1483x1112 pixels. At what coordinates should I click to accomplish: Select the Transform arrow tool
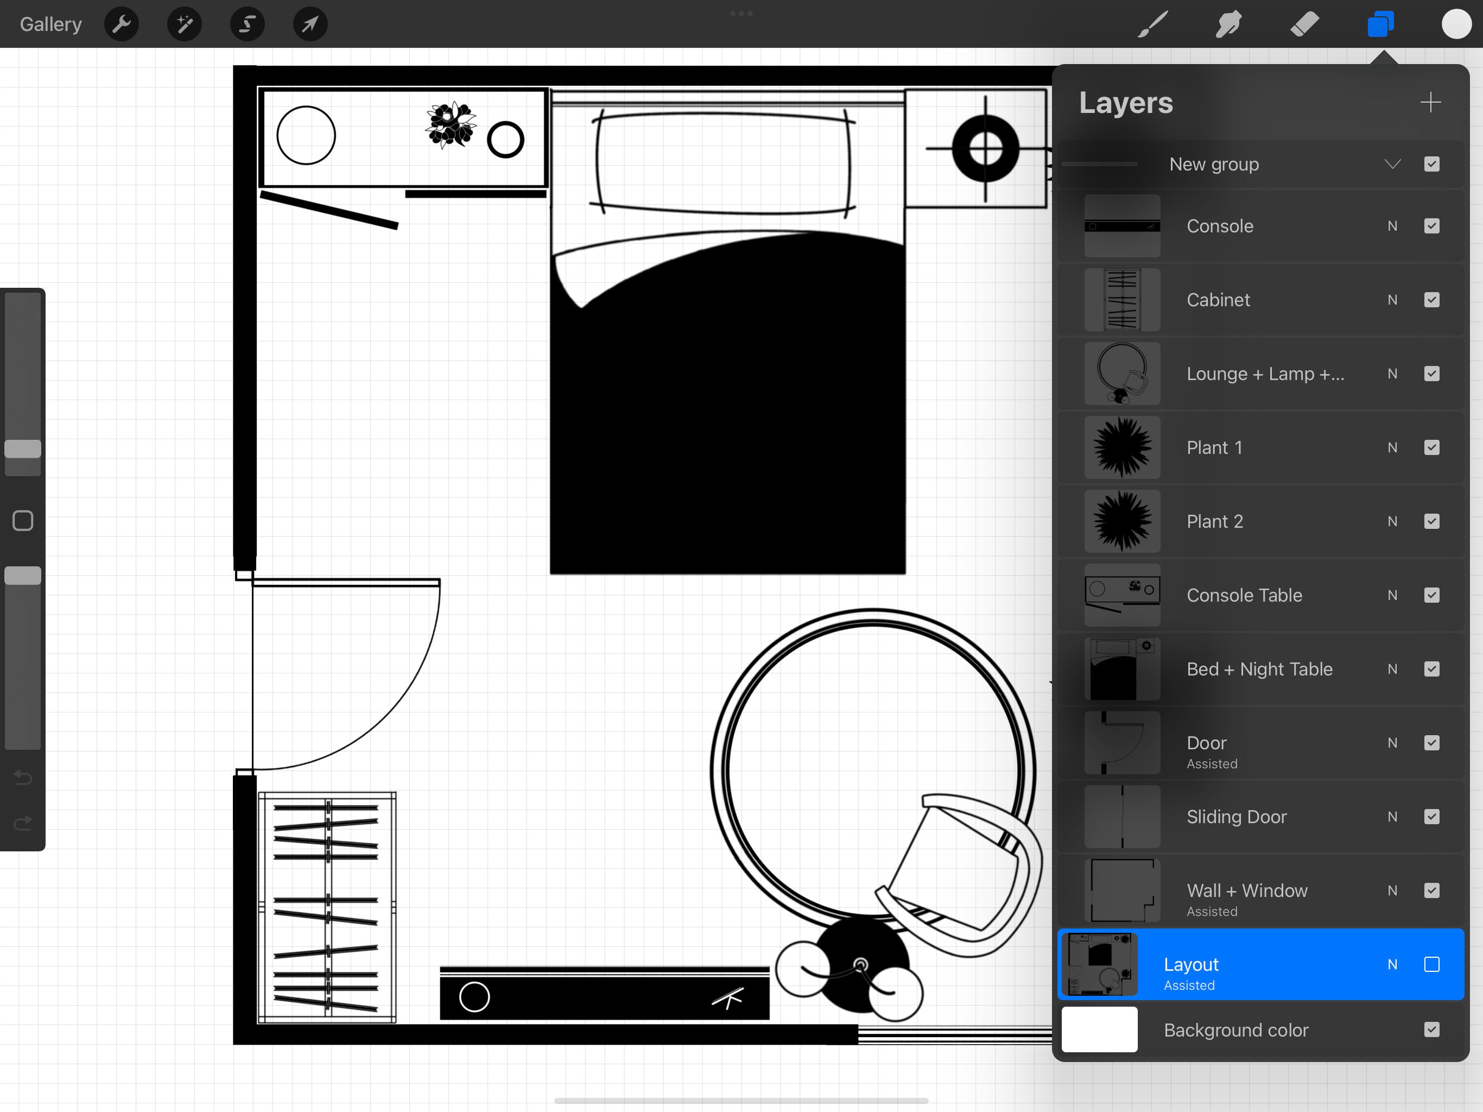coord(310,24)
